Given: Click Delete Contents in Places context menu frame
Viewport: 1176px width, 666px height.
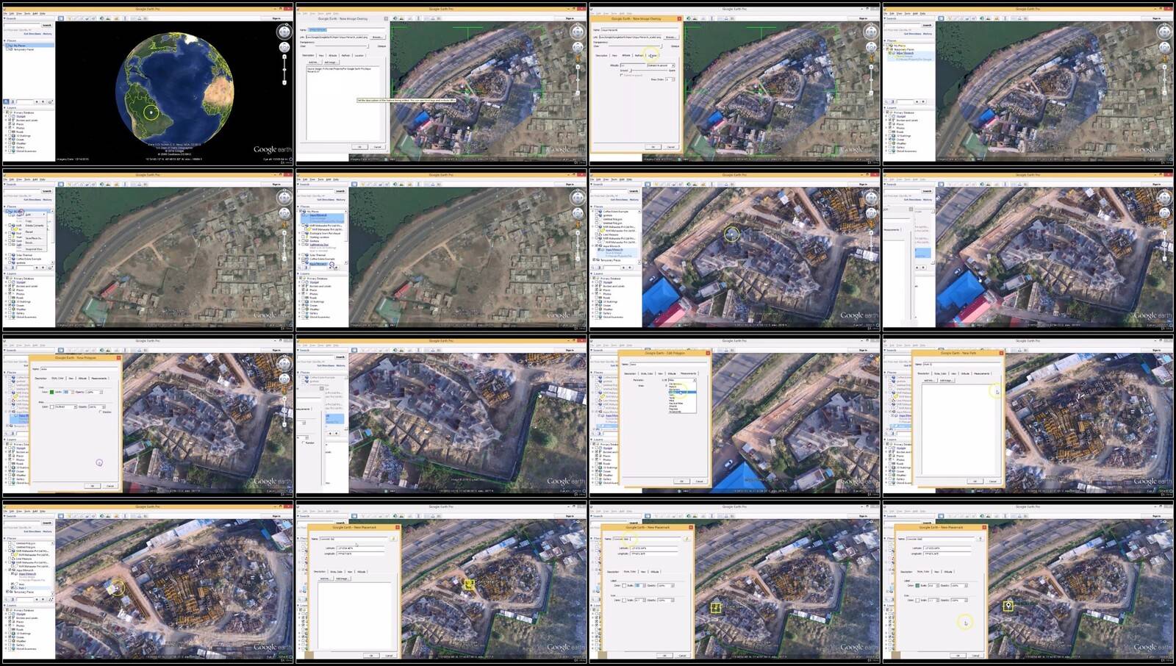Looking at the screenshot, I should point(35,225).
